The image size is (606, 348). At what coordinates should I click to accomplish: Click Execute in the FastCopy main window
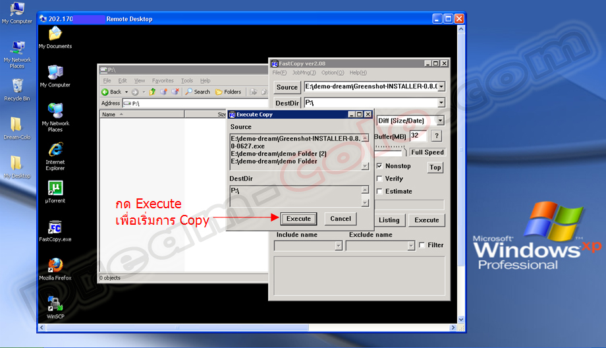point(427,220)
